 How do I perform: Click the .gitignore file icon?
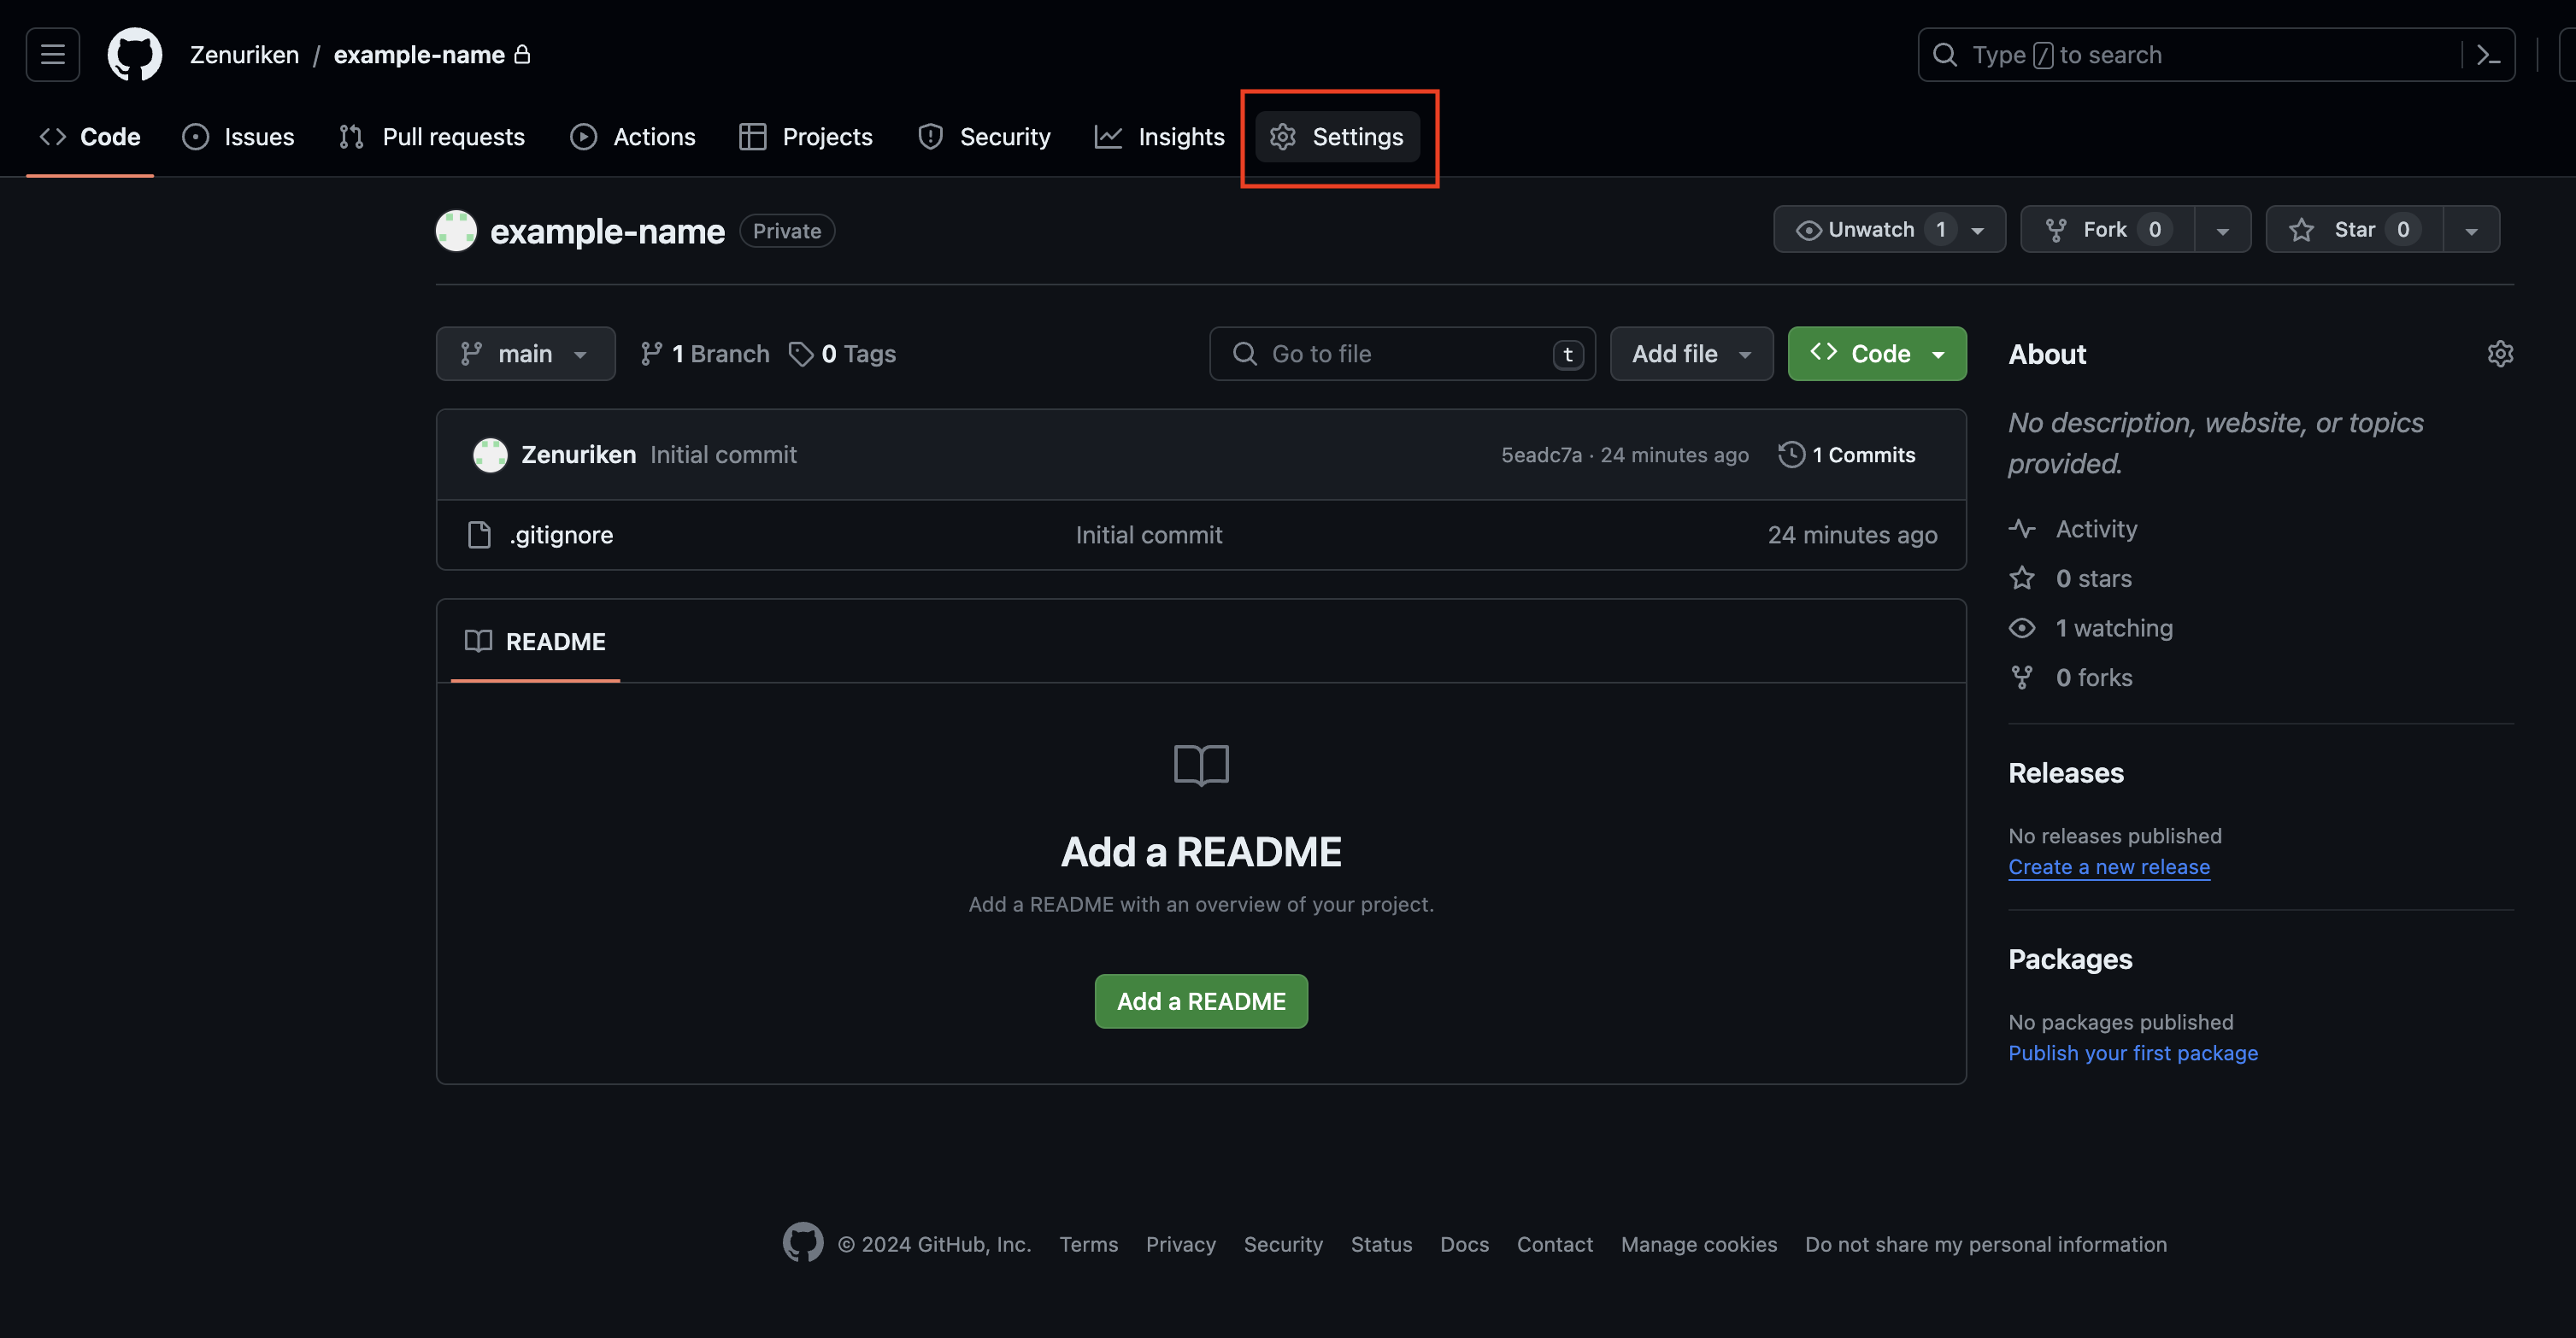click(x=479, y=535)
